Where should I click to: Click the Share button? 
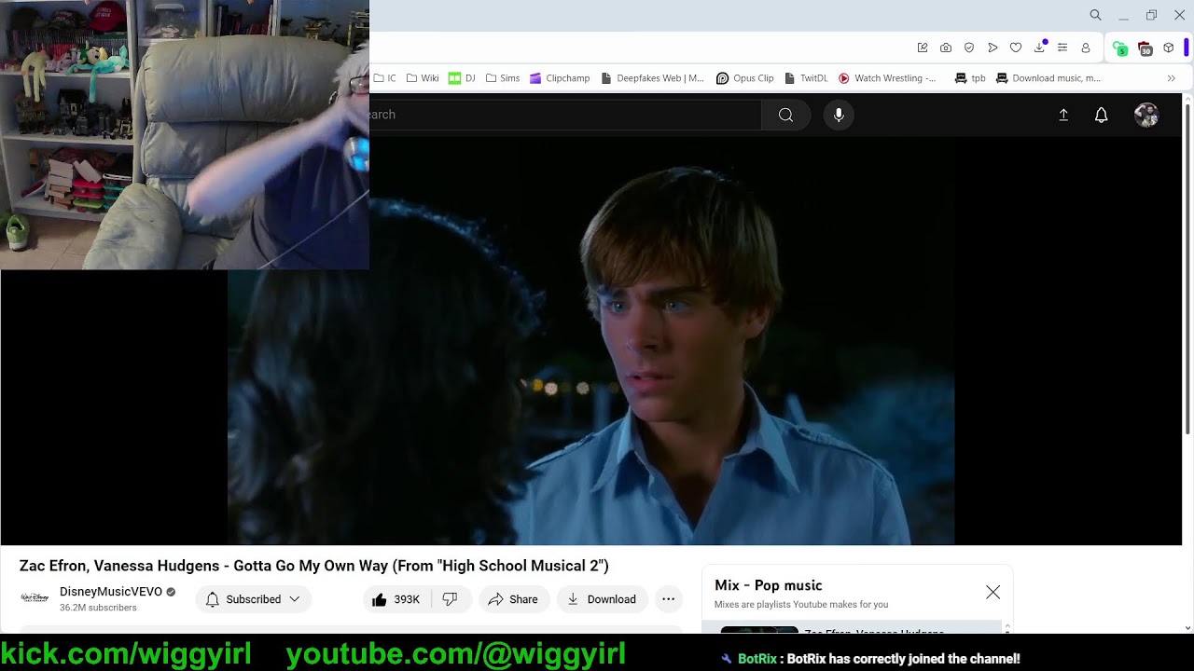coord(513,599)
